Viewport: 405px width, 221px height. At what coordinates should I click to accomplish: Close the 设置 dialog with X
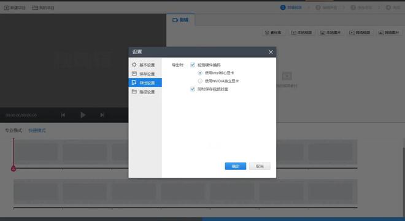tap(271, 52)
